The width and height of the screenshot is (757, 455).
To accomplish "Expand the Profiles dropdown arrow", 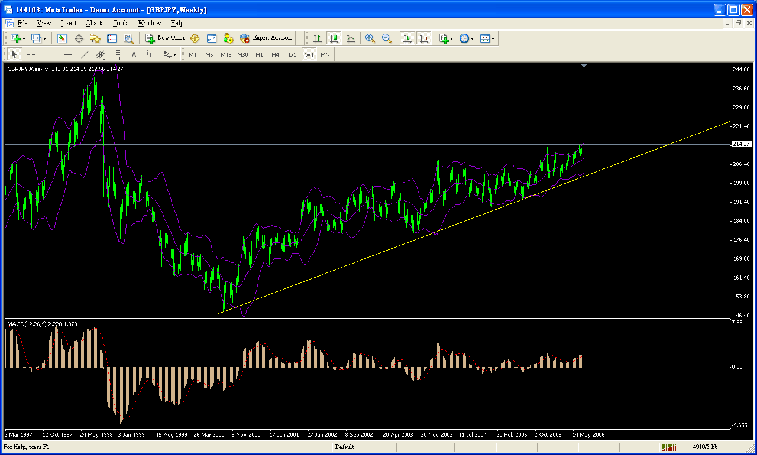I will click(45, 38).
